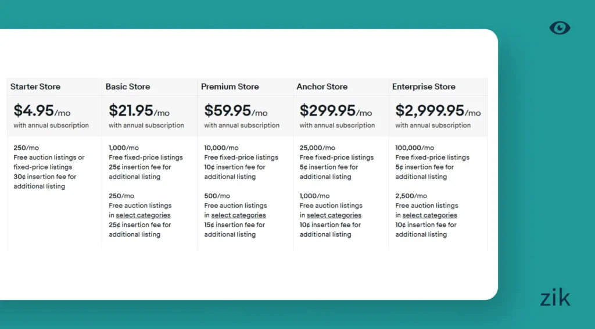The height and width of the screenshot is (329, 595).
Task: Click the 2,500/mo Enterprise auction allowance
Action: [411, 196]
